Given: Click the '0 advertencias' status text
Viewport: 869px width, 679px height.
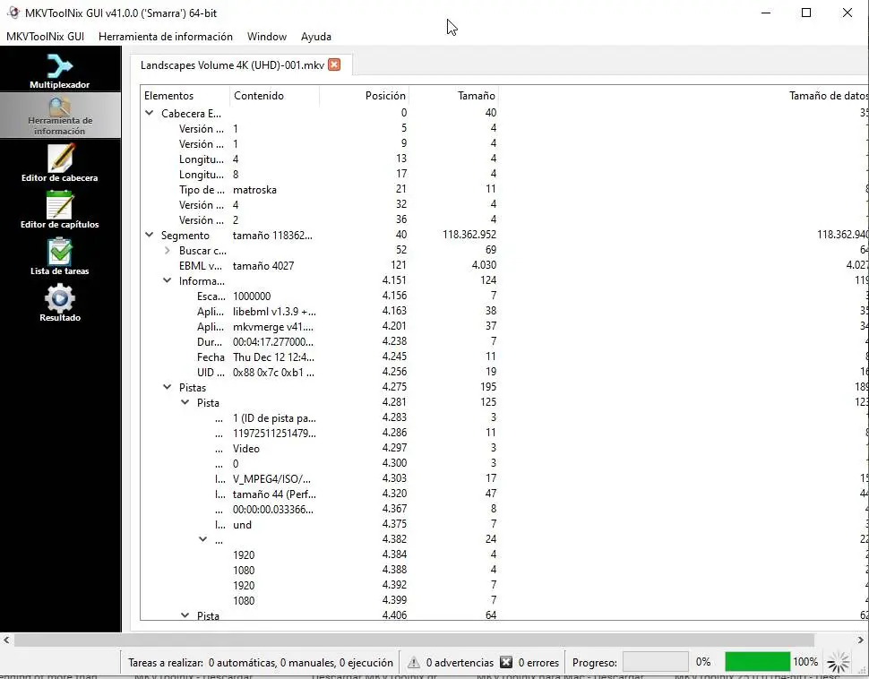Looking at the screenshot, I should (460, 662).
